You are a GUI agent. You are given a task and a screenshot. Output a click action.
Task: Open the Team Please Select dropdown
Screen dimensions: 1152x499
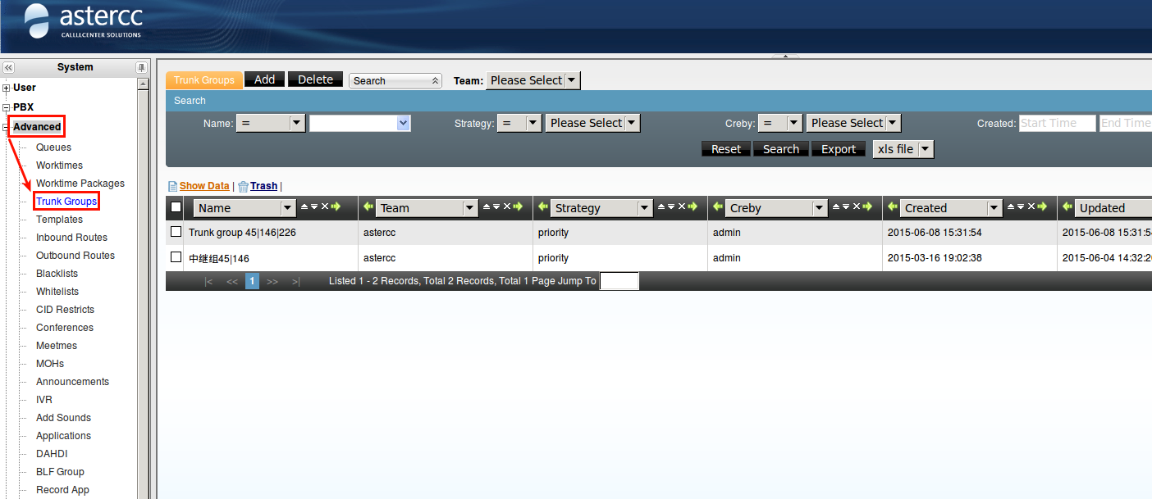533,80
